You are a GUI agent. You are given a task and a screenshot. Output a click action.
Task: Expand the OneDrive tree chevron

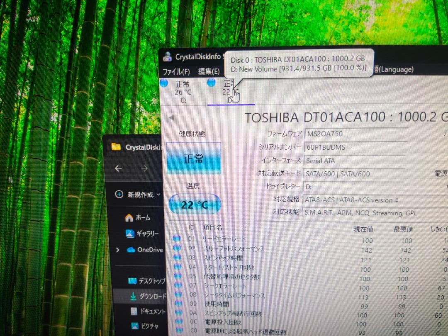coord(117,250)
